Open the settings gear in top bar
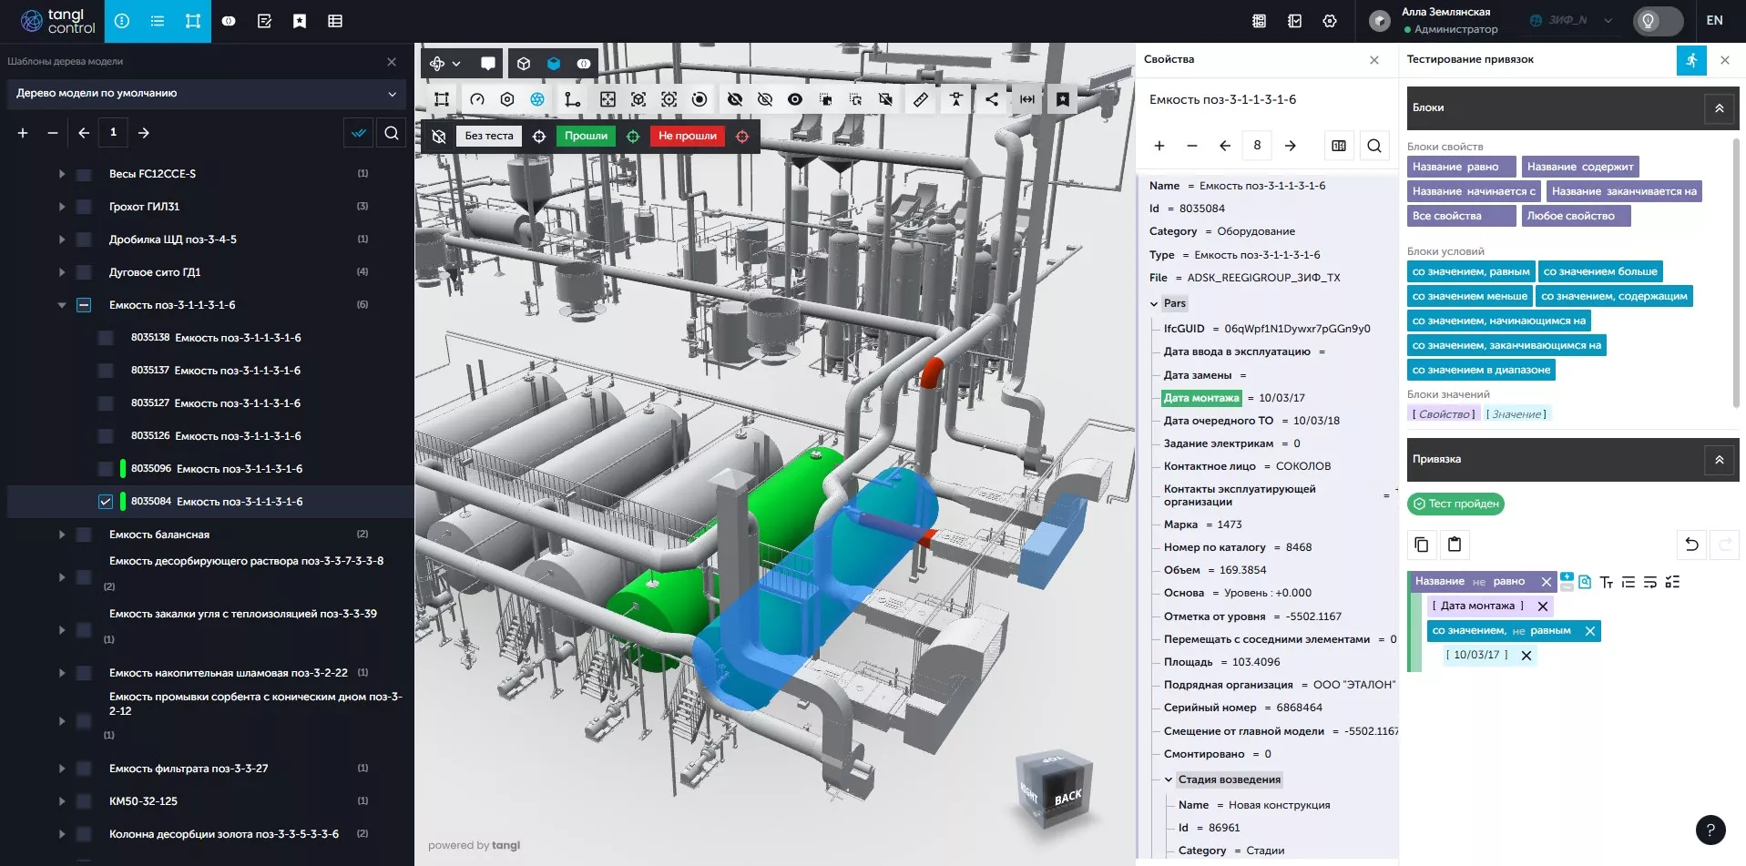The height and width of the screenshot is (866, 1746). pos(1330,21)
